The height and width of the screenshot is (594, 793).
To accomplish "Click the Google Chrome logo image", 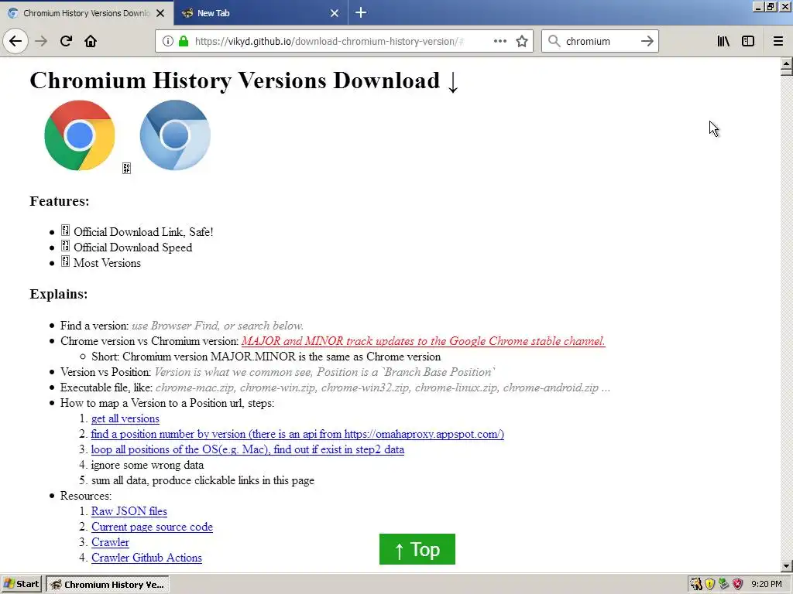I will click(x=80, y=135).
